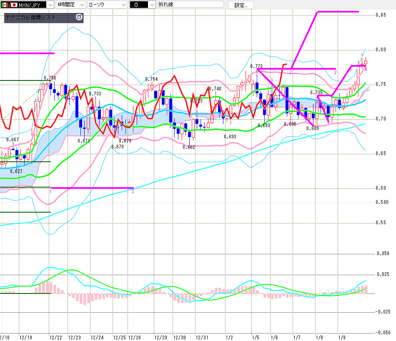
Task: Click the 8.662 low price label
Action: coord(189,147)
